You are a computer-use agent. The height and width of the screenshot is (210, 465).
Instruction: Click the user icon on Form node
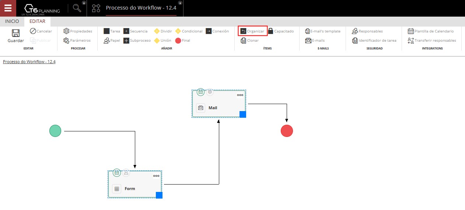pos(126,172)
